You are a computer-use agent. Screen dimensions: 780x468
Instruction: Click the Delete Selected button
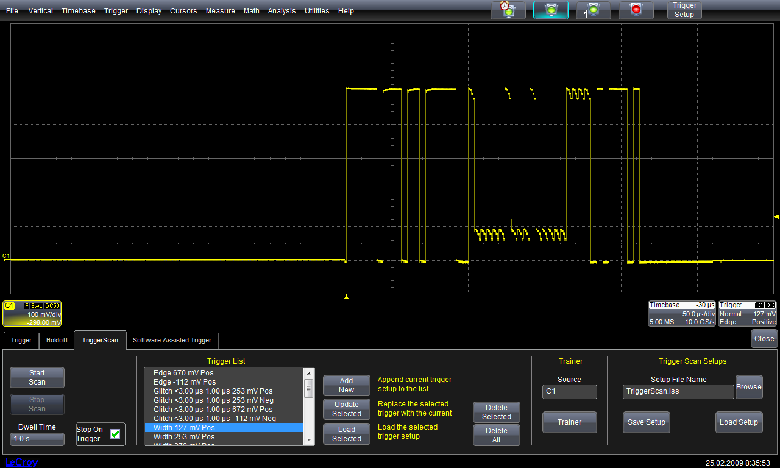coord(496,412)
